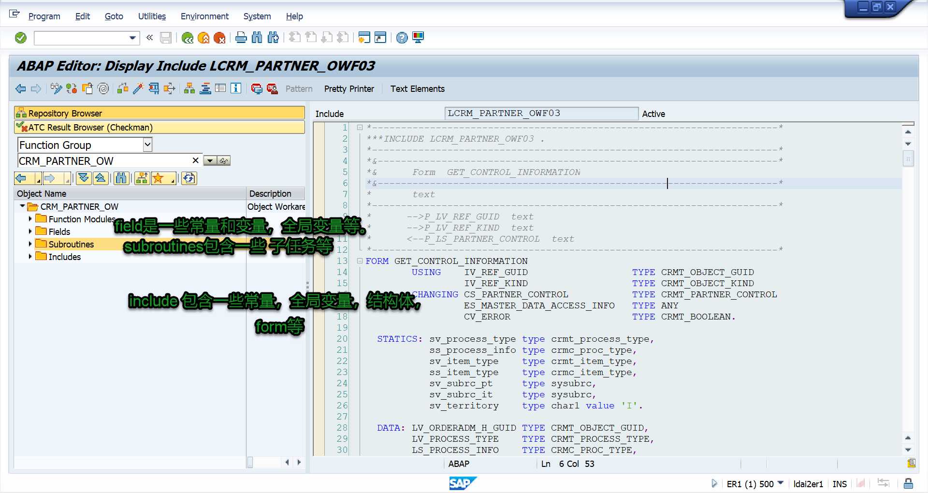Screen dimensions: 928x493
Task: Click the Find binoculars icon
Action: tap(257, 38)
